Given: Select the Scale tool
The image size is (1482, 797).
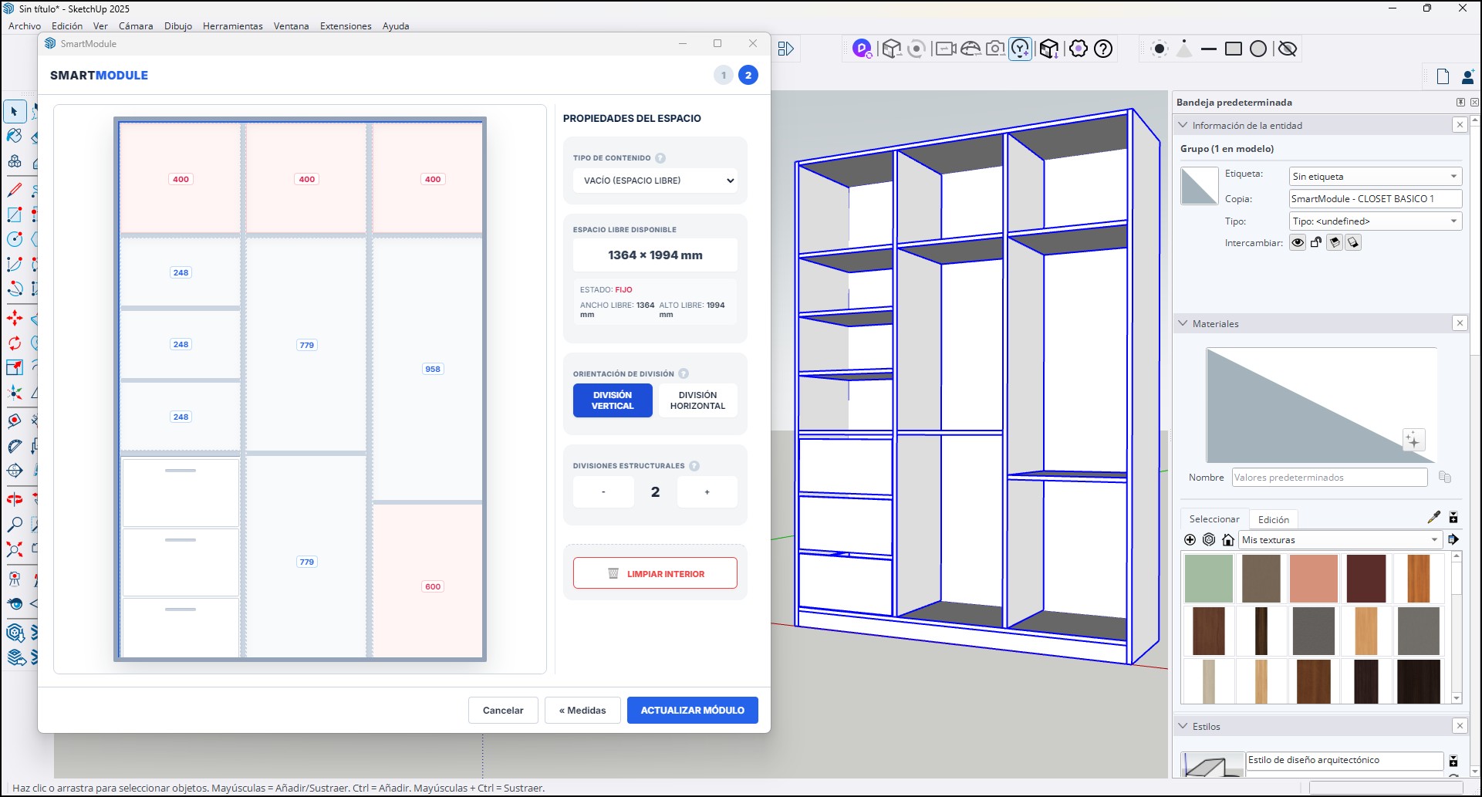Looking at the screenshot, I should 15,367.
